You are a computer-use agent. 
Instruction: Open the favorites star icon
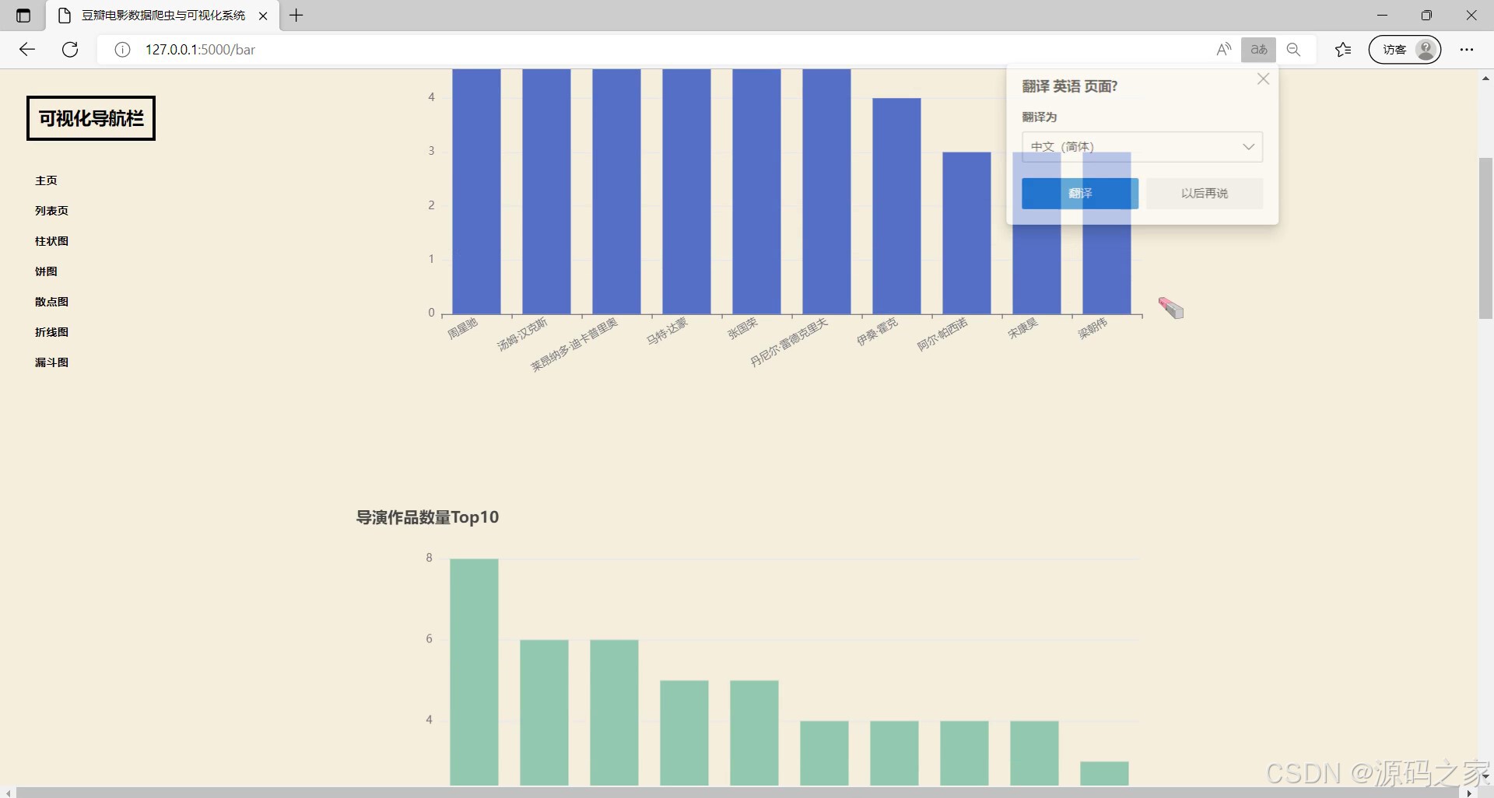click(1343, 49)
